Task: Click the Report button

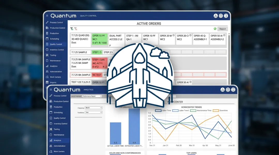Action: pos(222,29)
